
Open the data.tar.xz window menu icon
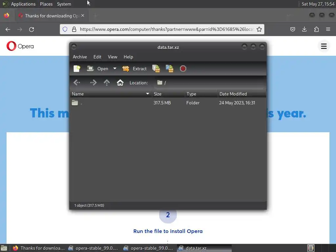coord(74,47)
